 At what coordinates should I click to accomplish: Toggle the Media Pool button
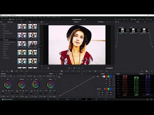click(x=20, y=19)
